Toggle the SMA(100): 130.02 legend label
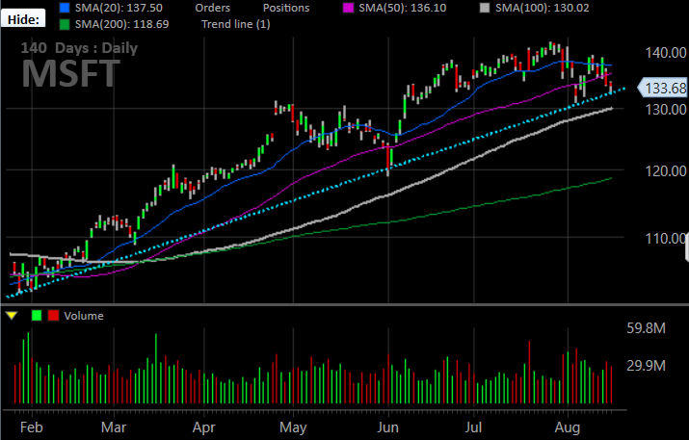Viewport: 689px width, 440px height. 543,8
